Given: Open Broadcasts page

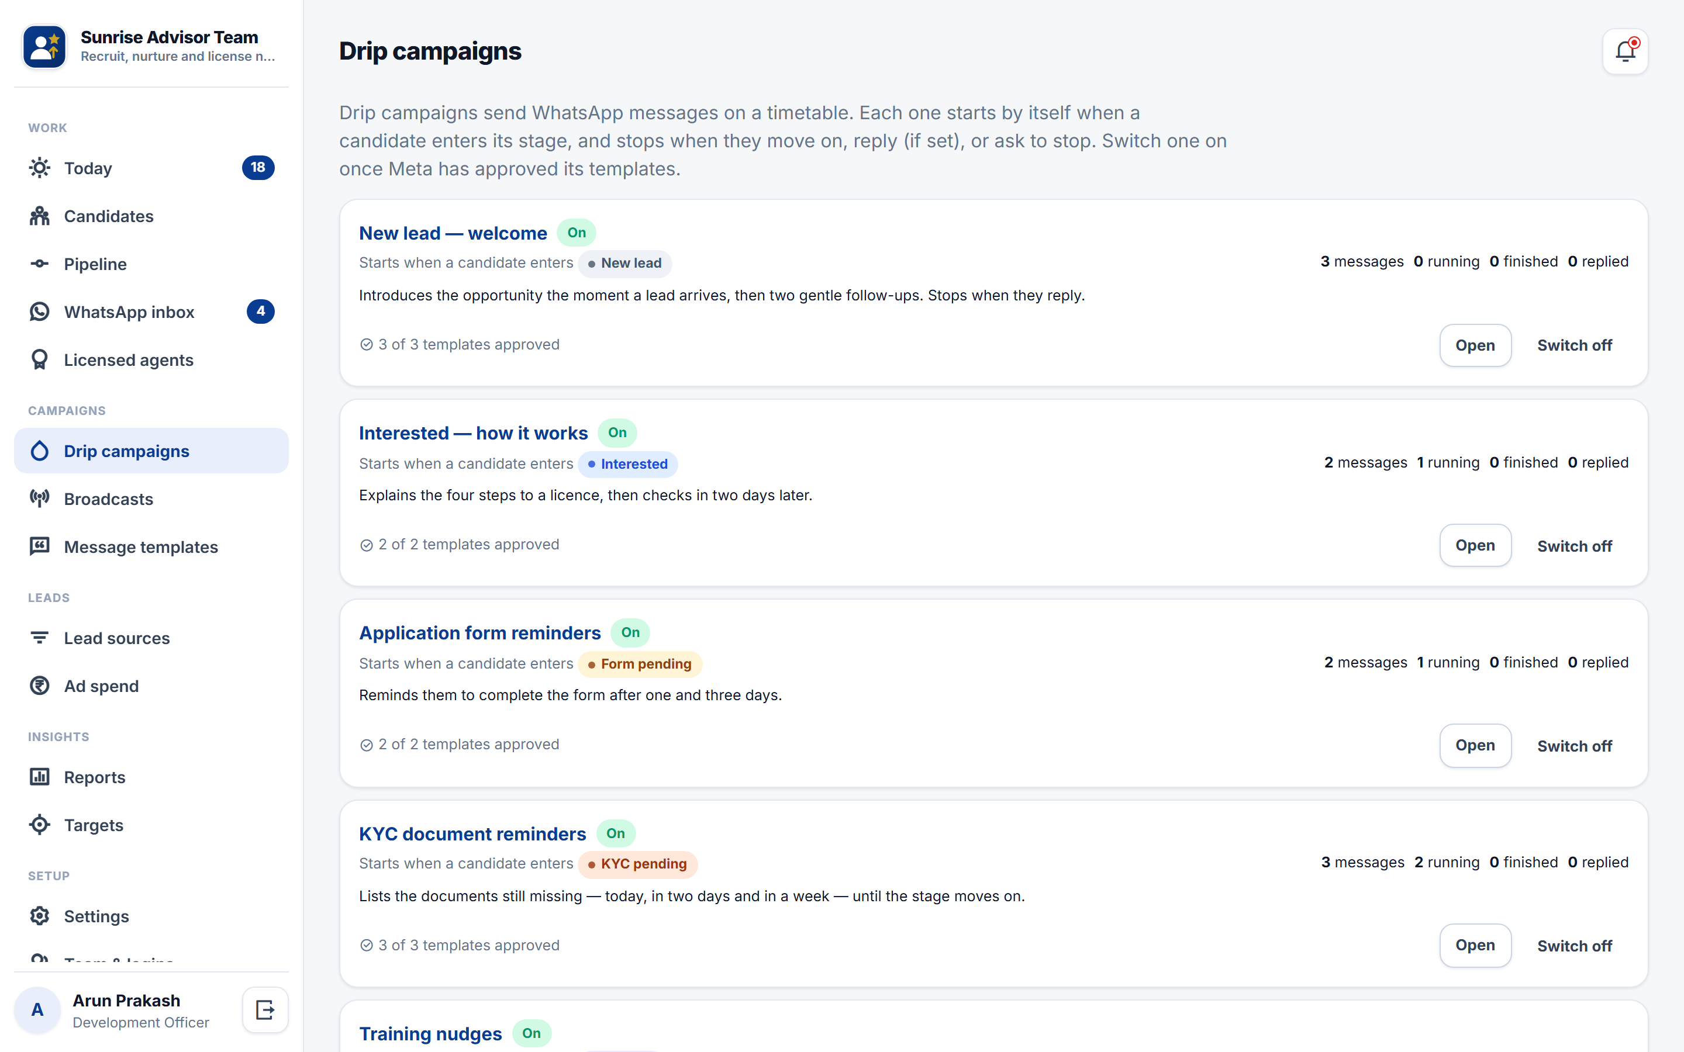Looking at the screenshot, I should [x=151, y=499].
